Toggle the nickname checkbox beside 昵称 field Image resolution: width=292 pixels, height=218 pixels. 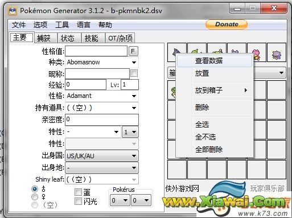(x=134, y=73)
